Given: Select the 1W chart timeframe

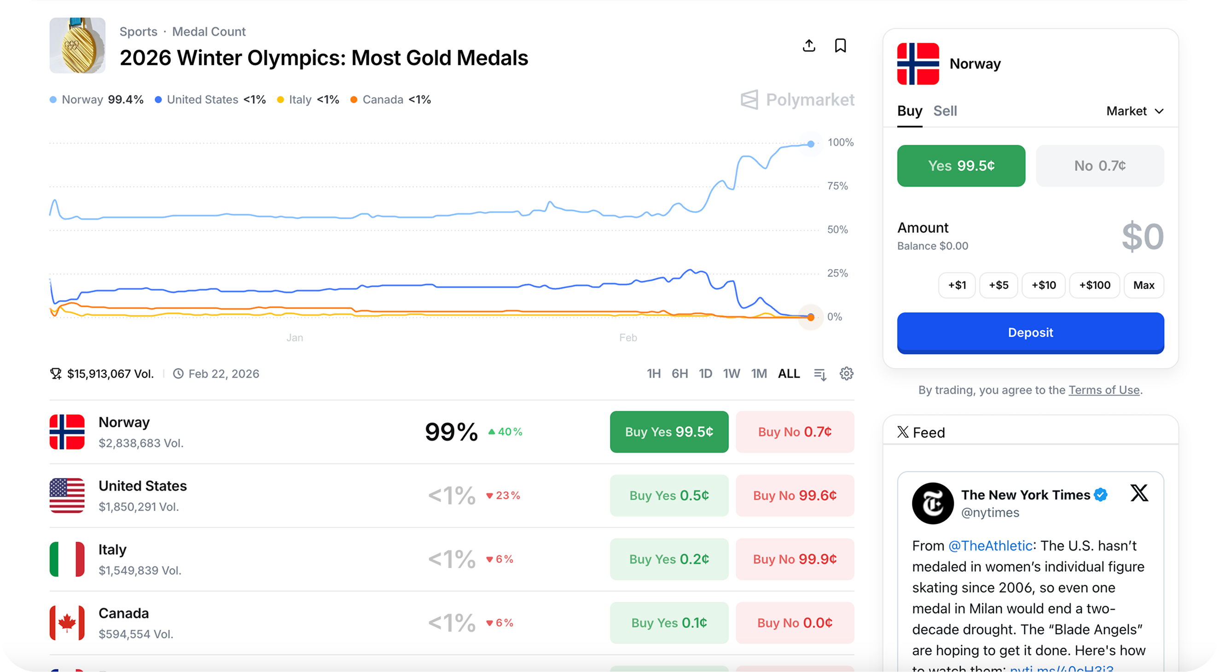Looking at the screenshot, I should click(x=731, y=373).
